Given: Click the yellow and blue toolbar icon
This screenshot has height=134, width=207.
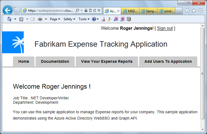Looking at the screenshot, I should (x=109, y=19).
